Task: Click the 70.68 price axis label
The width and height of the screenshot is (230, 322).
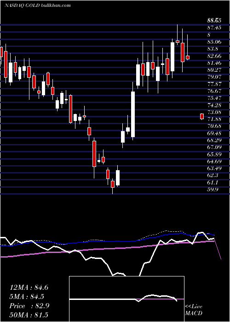Action: [x=214, y=126]
